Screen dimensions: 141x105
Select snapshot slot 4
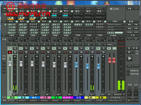[x=4, y=72]
